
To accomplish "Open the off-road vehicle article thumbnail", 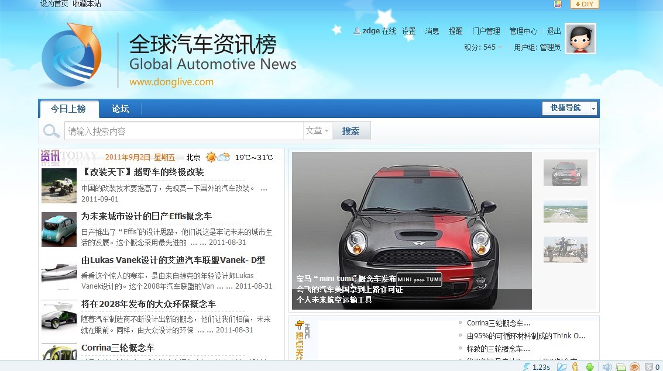I will (59, 186).
